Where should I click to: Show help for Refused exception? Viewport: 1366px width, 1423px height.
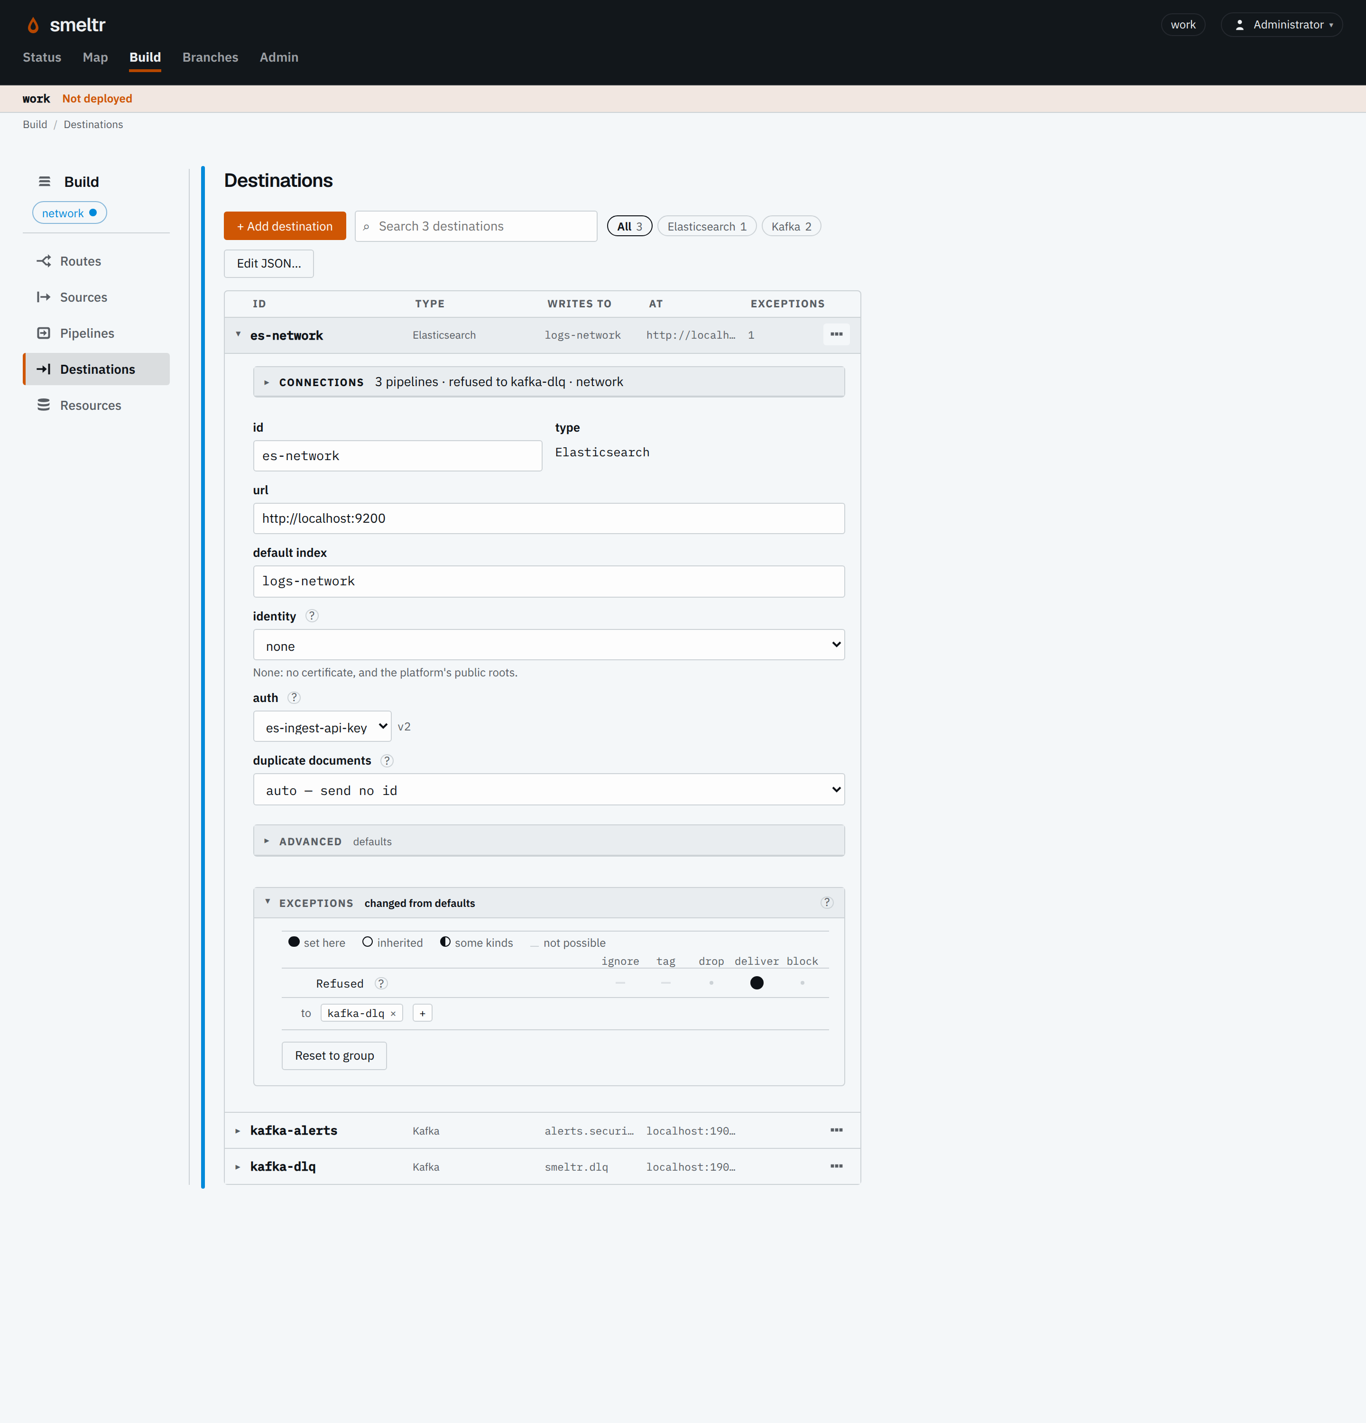tap(381, 983)
